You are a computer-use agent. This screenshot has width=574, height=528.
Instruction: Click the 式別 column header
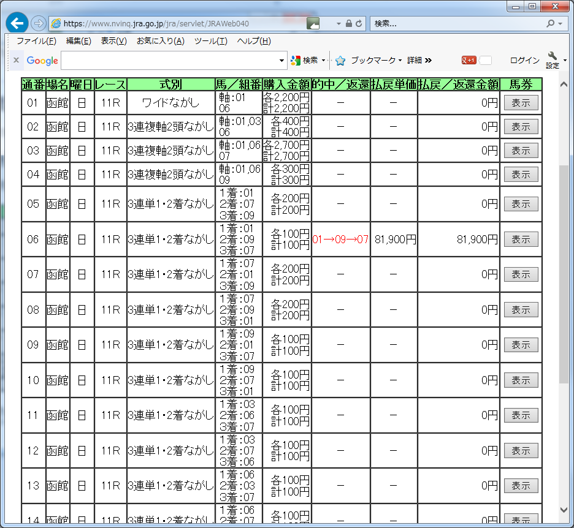[170, 85]
